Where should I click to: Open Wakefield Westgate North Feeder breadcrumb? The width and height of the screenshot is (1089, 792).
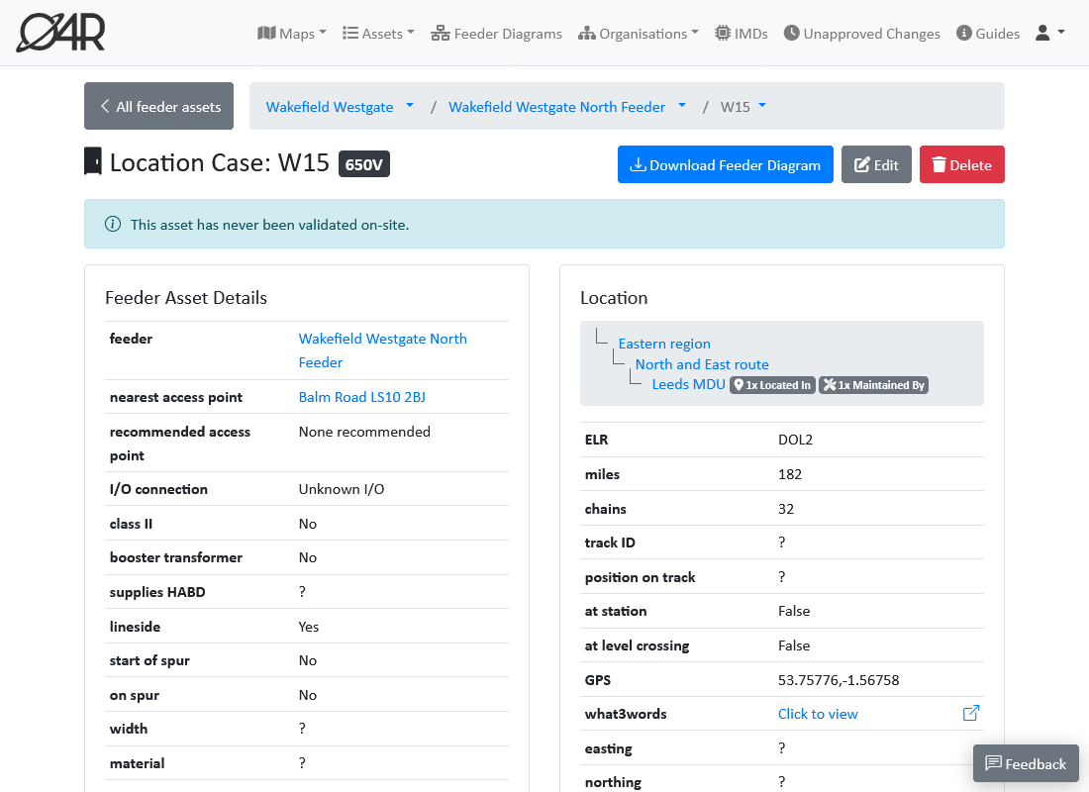tap(556, 107)
